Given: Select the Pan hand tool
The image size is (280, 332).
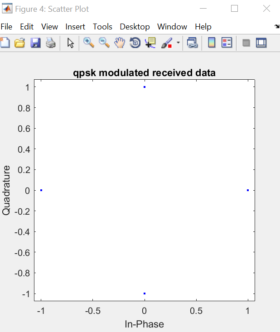Looking at the screenshot, I should (120, 43).
